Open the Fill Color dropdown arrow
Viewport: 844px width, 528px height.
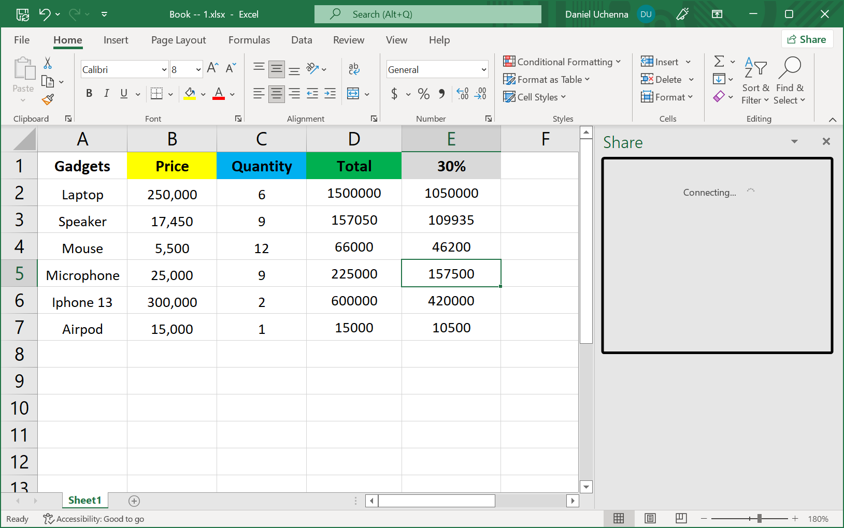coord(203,94)
